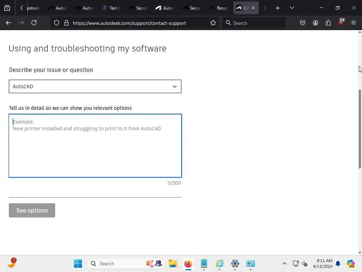Open the widgets icon with badge 1

[x=12, y=263]
